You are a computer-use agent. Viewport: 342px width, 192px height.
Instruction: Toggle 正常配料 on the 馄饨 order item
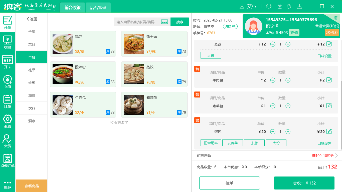click(211, 142)
